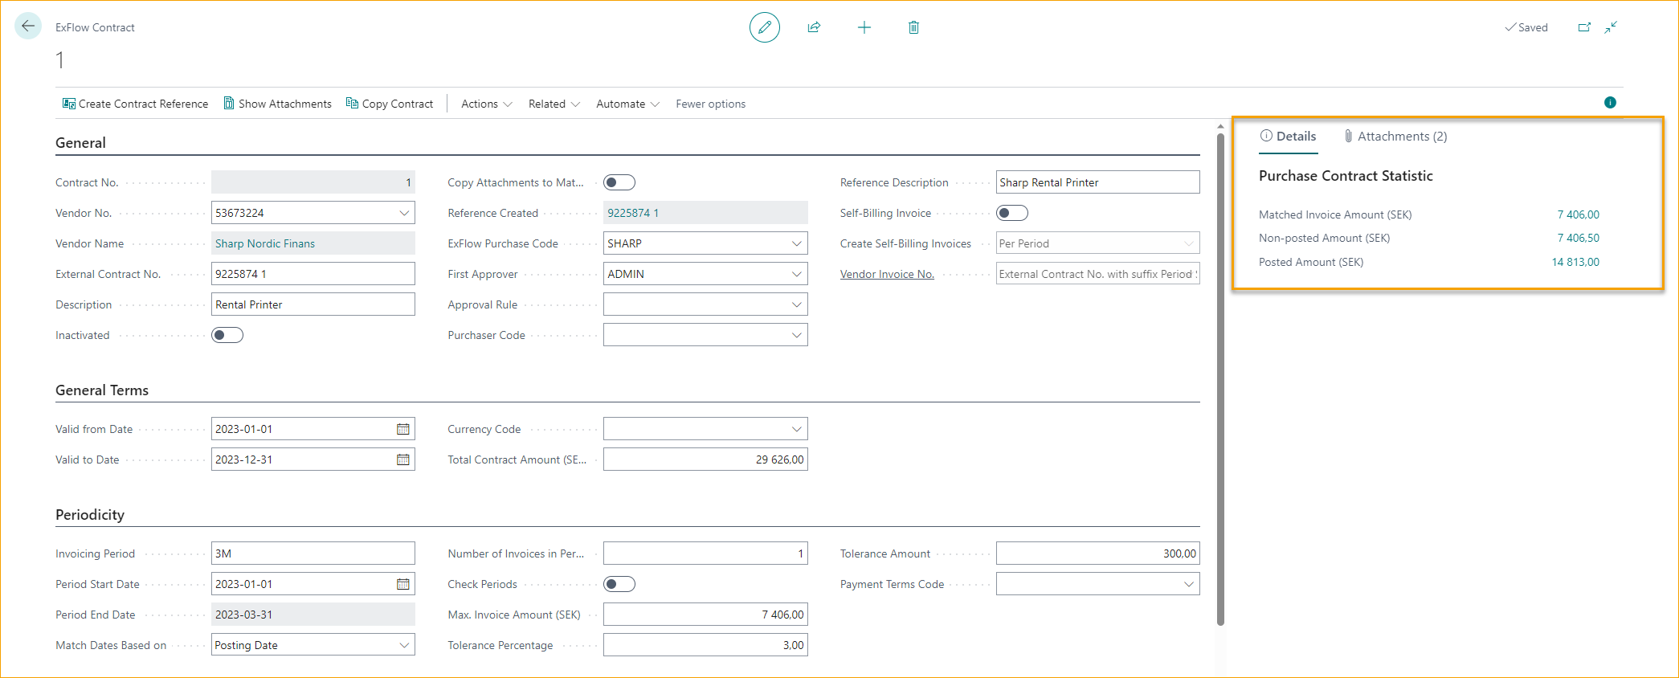Toggle Copy Attachments to Matched switch
This screenshot has height=678, width=1679.
coord(619,182)
